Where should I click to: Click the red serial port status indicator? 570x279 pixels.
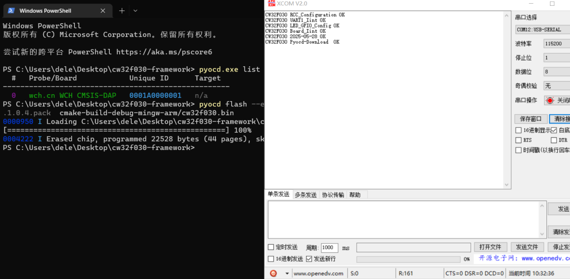[x=549, y=101]
